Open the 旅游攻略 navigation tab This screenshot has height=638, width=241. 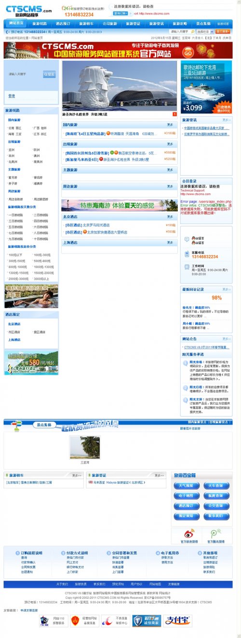[180, 23]
